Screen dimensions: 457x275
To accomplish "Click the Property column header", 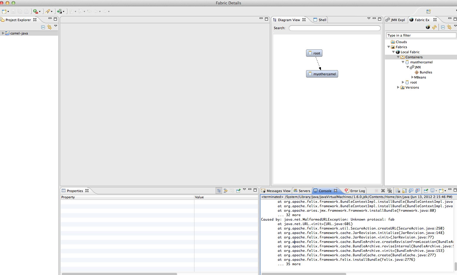I will [127, 197].
